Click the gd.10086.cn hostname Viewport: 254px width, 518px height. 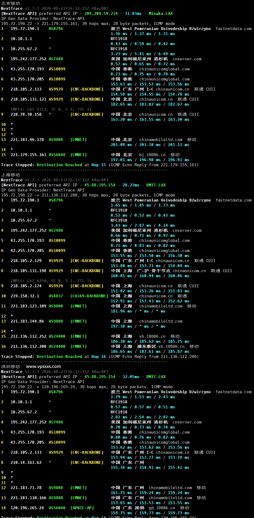162,508
